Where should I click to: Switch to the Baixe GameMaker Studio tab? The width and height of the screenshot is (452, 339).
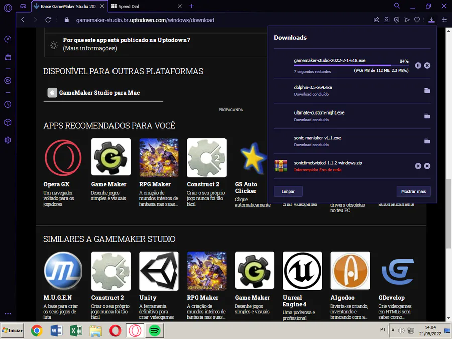click(x=68, y=6)
